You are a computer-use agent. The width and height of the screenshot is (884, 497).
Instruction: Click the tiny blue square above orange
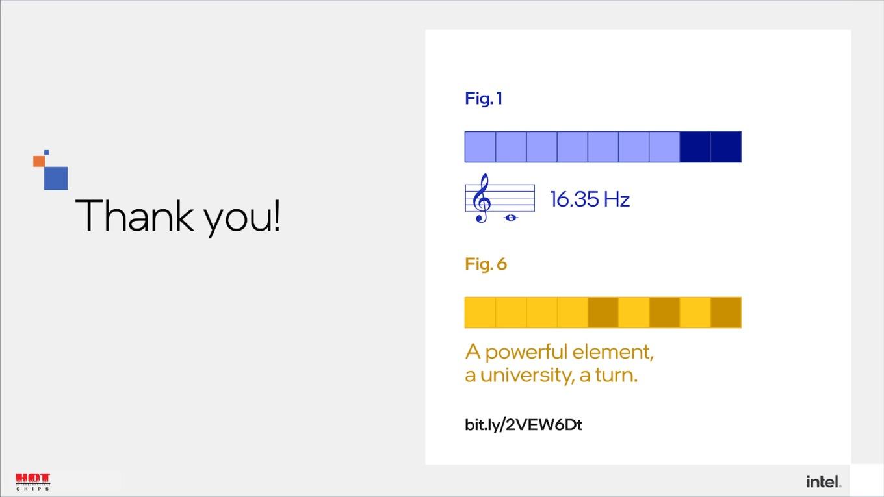46,153
